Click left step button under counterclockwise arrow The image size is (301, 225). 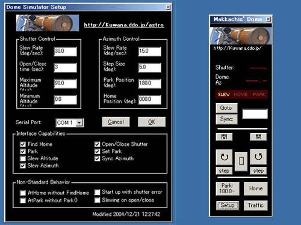(224, 171)
